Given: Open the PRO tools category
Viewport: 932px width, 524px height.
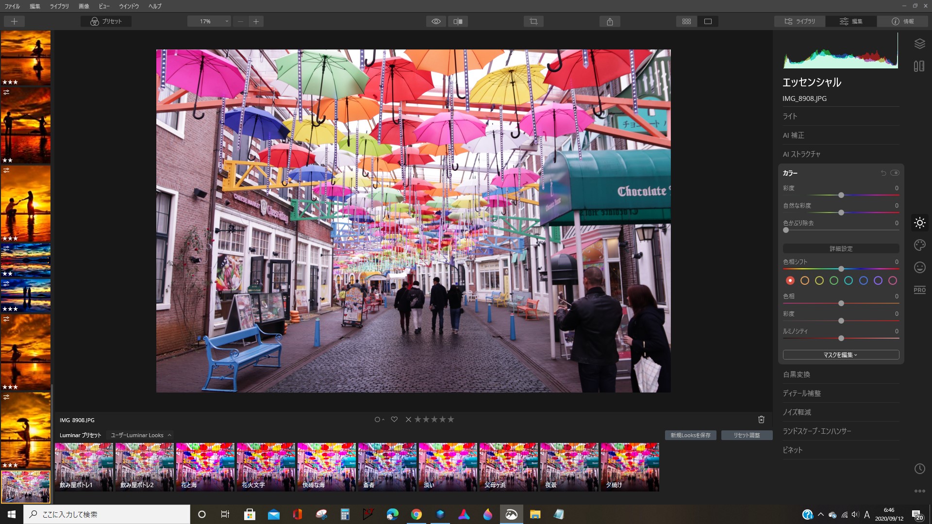Looking at the screenshot, I should [x=919, y=290].
